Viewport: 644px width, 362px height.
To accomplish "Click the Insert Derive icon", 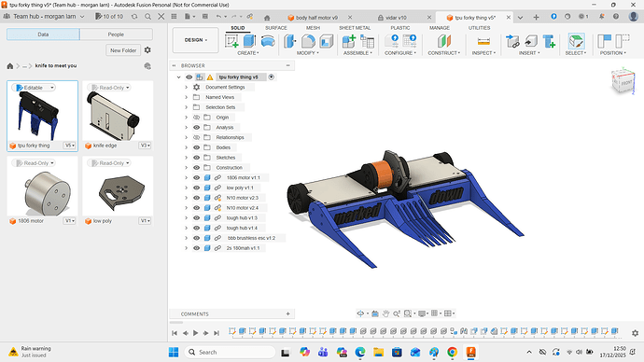I will [x=512, y=41].
